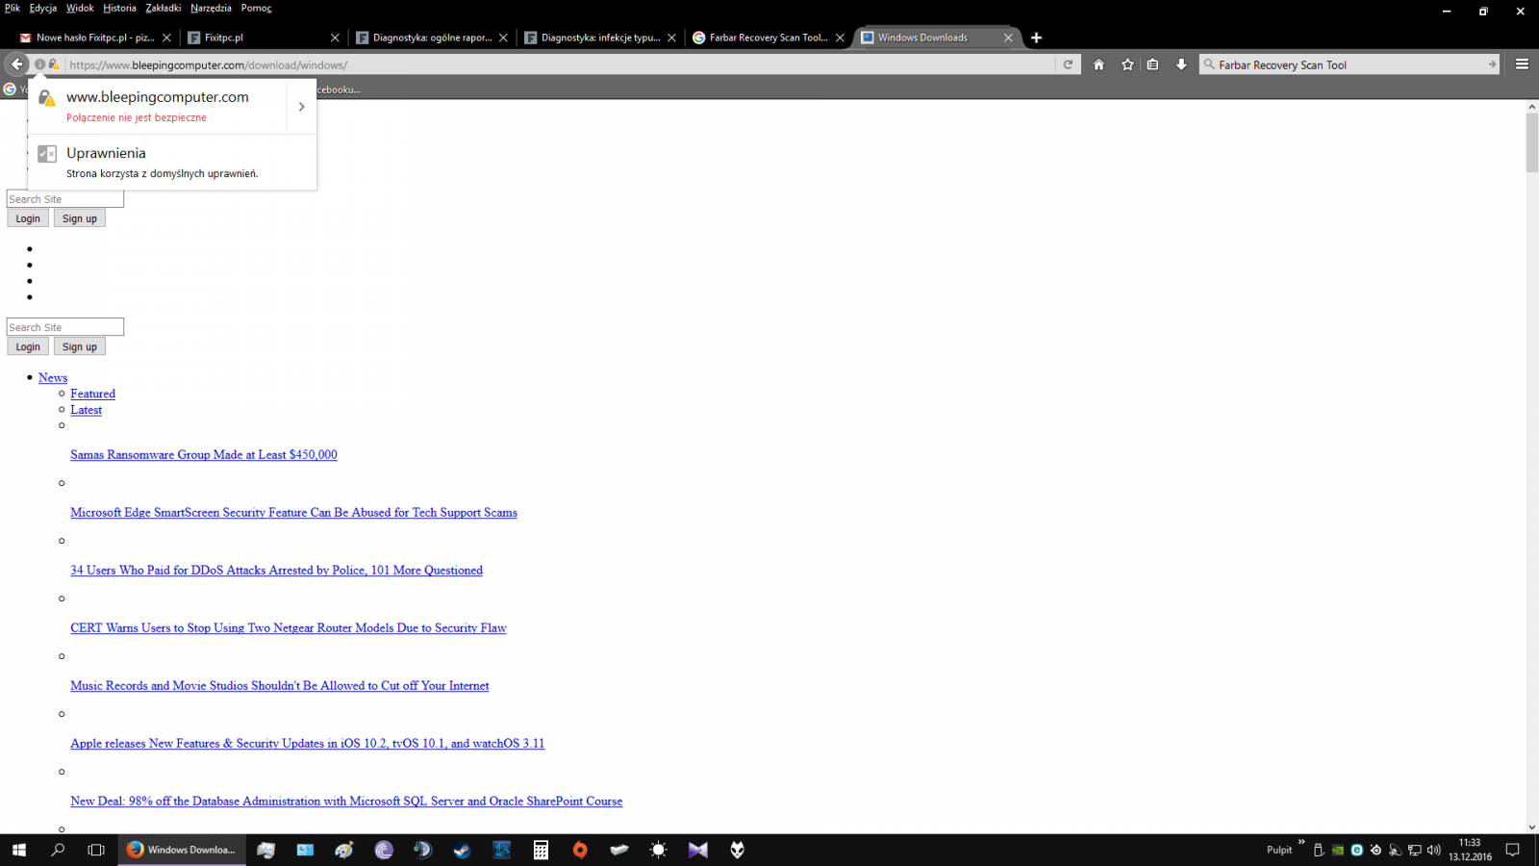
Task: Open the Downloads arrow icon
Action: pos(1181,64)
